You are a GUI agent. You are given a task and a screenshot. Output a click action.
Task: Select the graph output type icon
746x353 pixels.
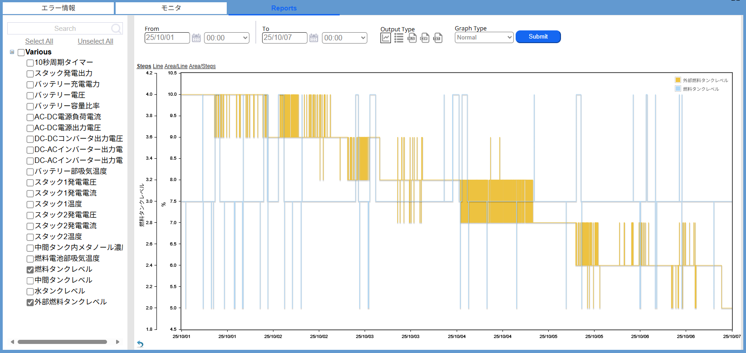[385, 38]
